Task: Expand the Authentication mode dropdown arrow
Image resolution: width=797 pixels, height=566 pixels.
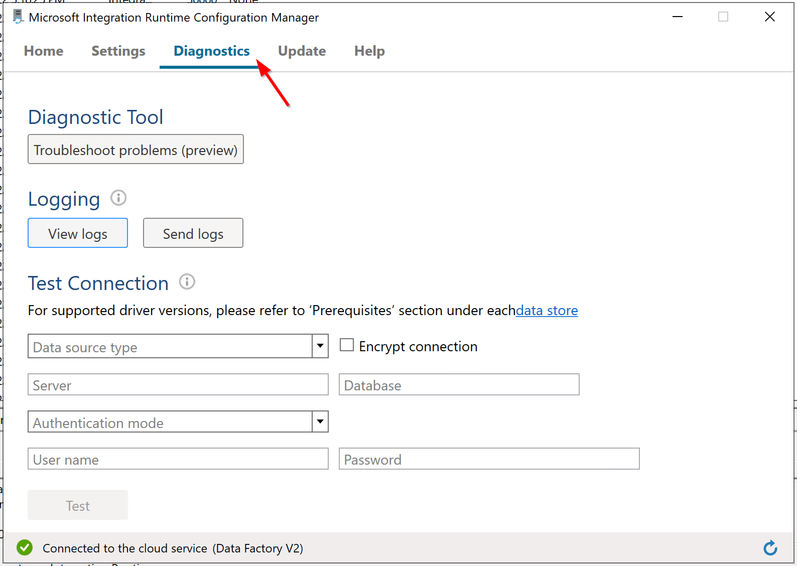Action: 320,421
